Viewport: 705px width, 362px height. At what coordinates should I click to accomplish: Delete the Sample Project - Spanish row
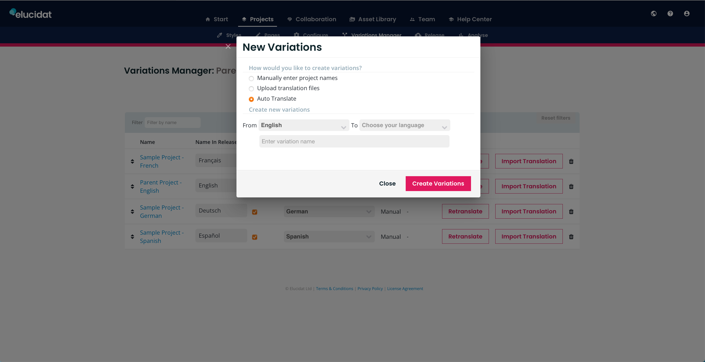point(571,237)
